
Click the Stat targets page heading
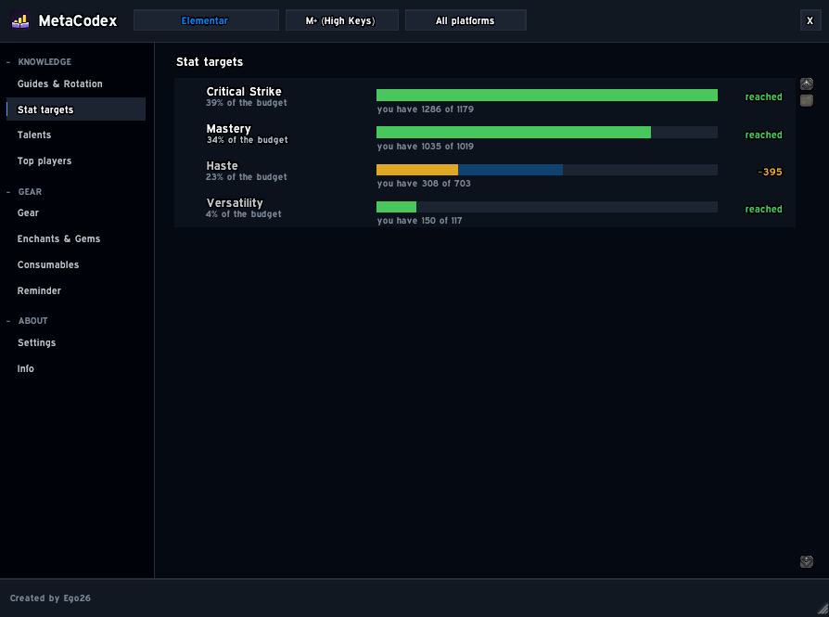[x=210, y=62]
